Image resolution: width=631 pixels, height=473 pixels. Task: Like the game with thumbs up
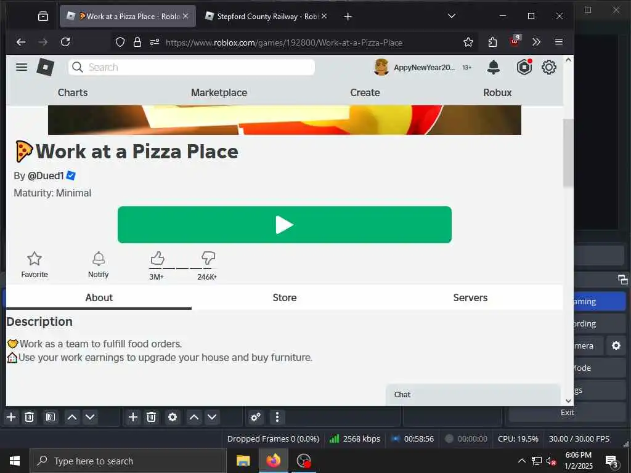[157, 258]
